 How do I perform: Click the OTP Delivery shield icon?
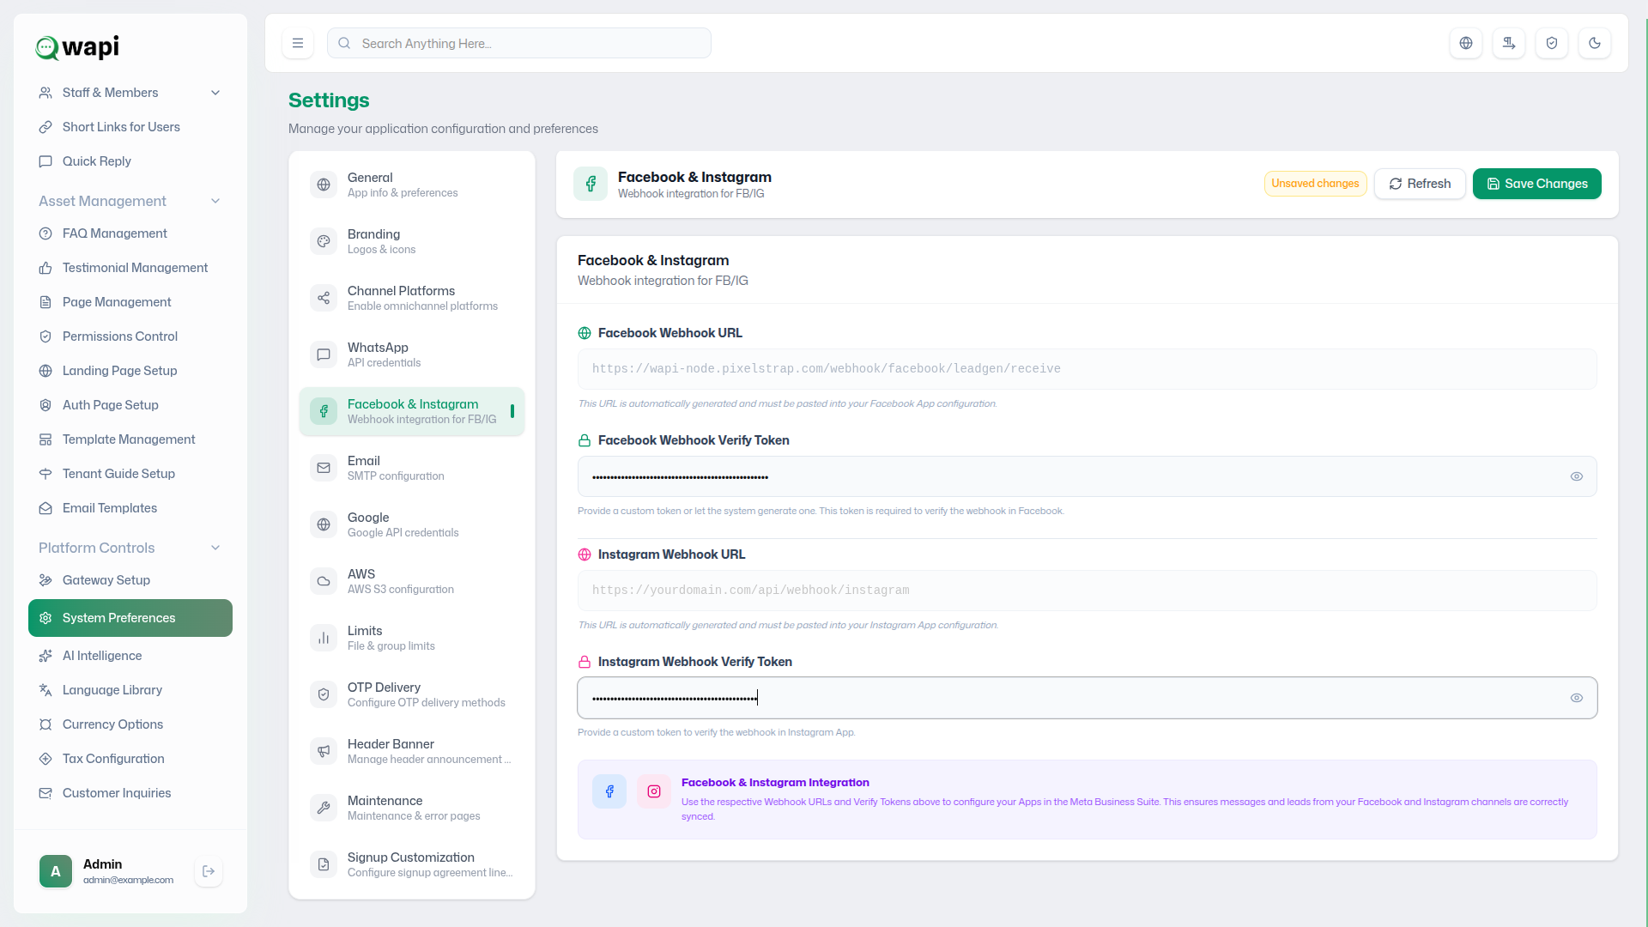click(324, 694)
